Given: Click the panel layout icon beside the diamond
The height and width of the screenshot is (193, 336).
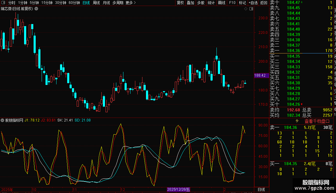Looking at the screenshot, I should 251,9.
